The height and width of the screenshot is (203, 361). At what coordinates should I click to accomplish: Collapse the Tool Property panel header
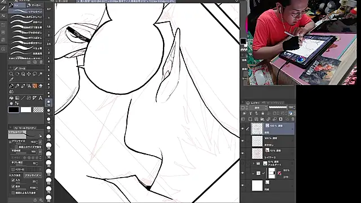coord(10,128)
